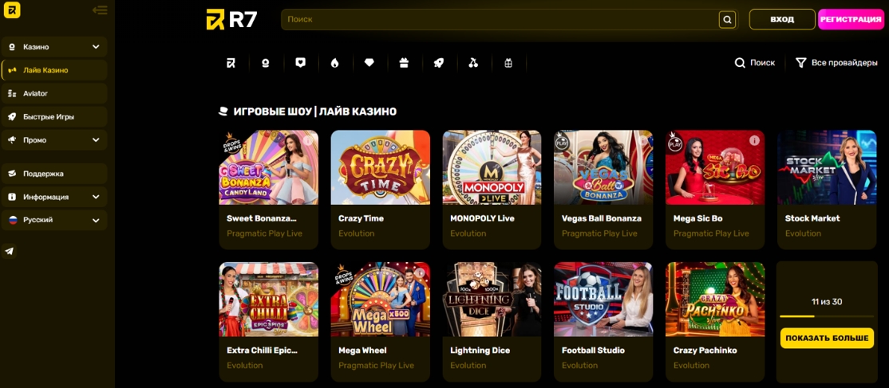Open the Crazy Time game thumbnail
889x388 pixels.
[x=381, y=167]
